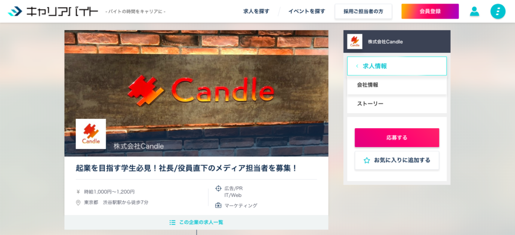
Task: Click the 採用ご担当者の方 button
Action: [x=363, y=12]
